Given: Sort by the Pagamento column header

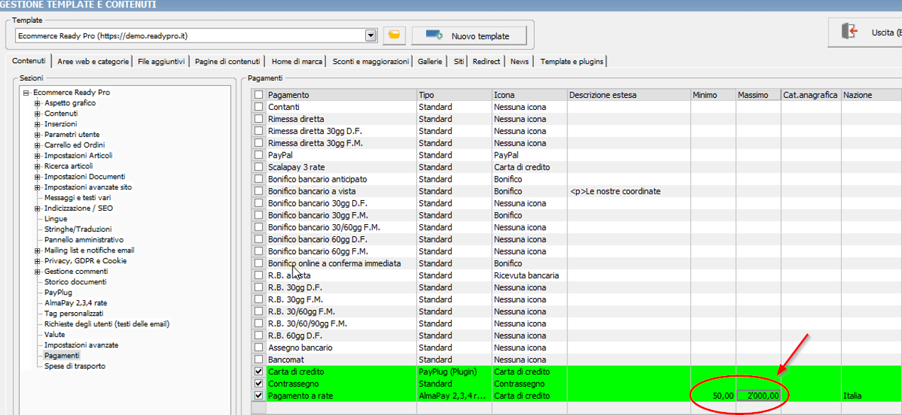Looking at the screenshot, I should (339, 95).
